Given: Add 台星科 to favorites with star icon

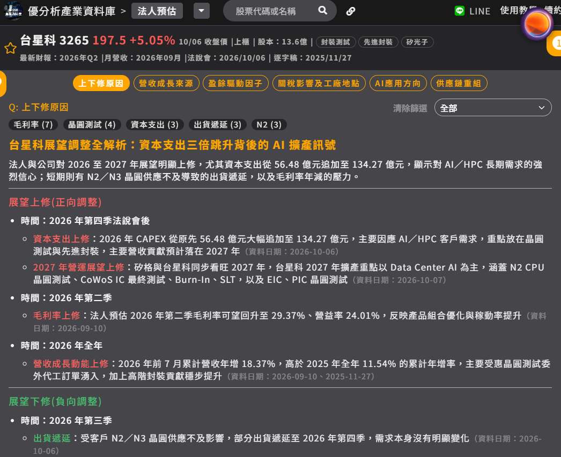Looking at the screenshot, I should (10, 48).
